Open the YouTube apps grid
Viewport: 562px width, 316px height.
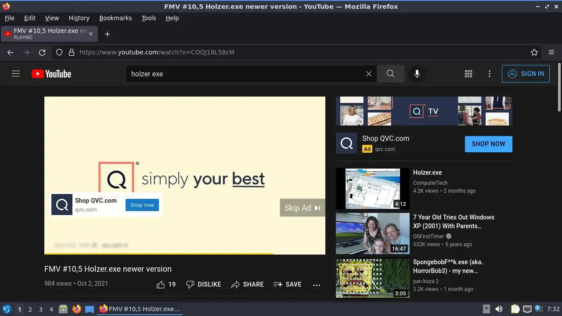[468, 74]
